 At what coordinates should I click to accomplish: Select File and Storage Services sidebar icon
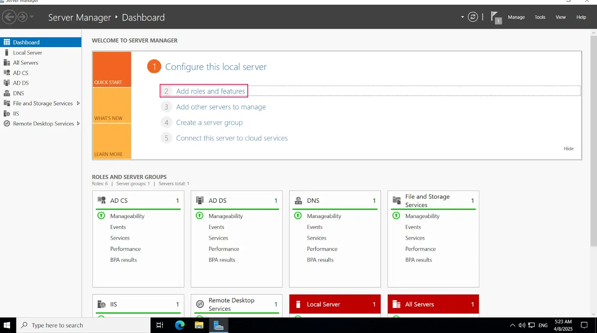pos(7,103)
